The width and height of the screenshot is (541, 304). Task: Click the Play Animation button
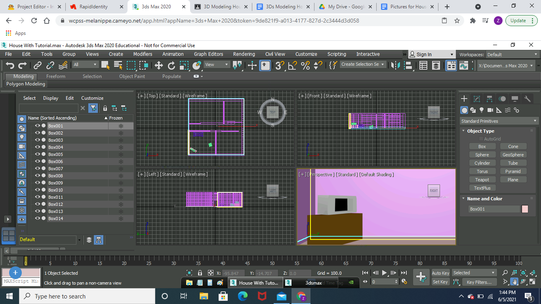(384, 273)
